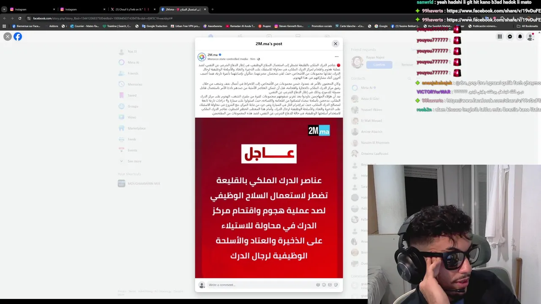Image resolution: width=541 pixels, height=304 pixels.
Task: Open Friends in Facebook sidebar
Action: click(128, 73)
